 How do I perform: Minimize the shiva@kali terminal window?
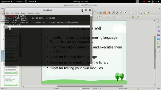82,10
